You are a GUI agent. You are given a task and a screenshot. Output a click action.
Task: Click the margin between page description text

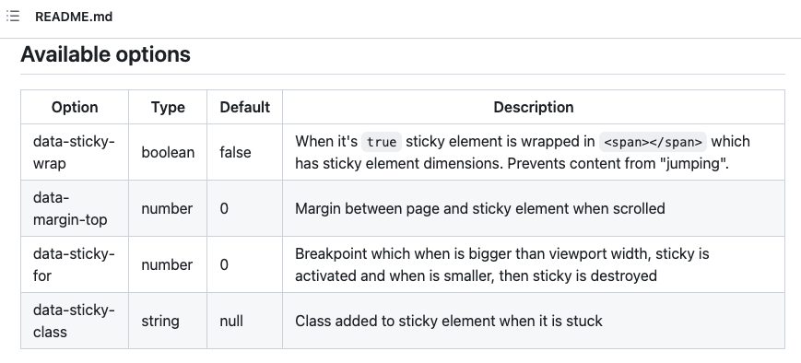pyautogui.click(x=480, y=208)
